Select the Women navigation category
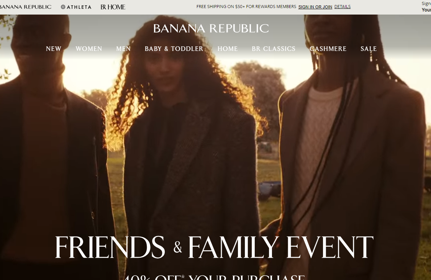Screen dimensions: 431x280 pos(89,49)
